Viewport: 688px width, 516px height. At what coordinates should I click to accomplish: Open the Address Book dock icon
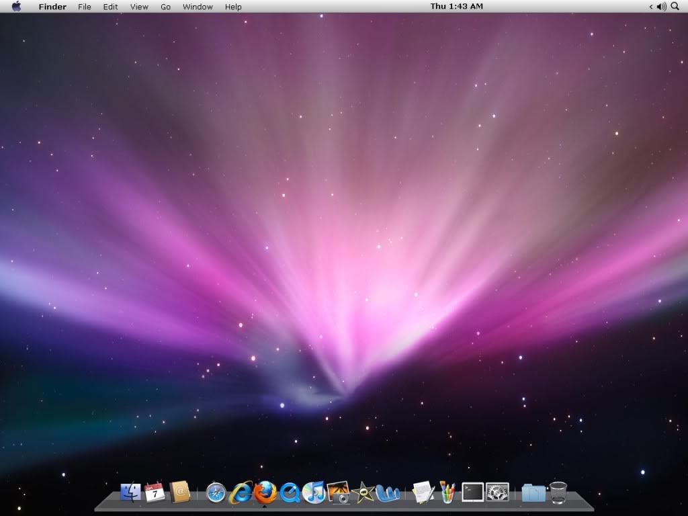pyautogui.click(x=180, y=492)
